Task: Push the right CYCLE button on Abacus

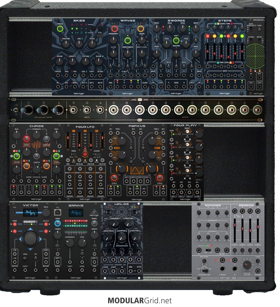Action: pos(160,177)
